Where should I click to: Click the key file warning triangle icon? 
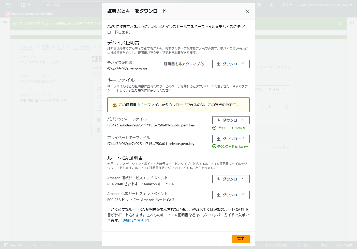(115, 105)
